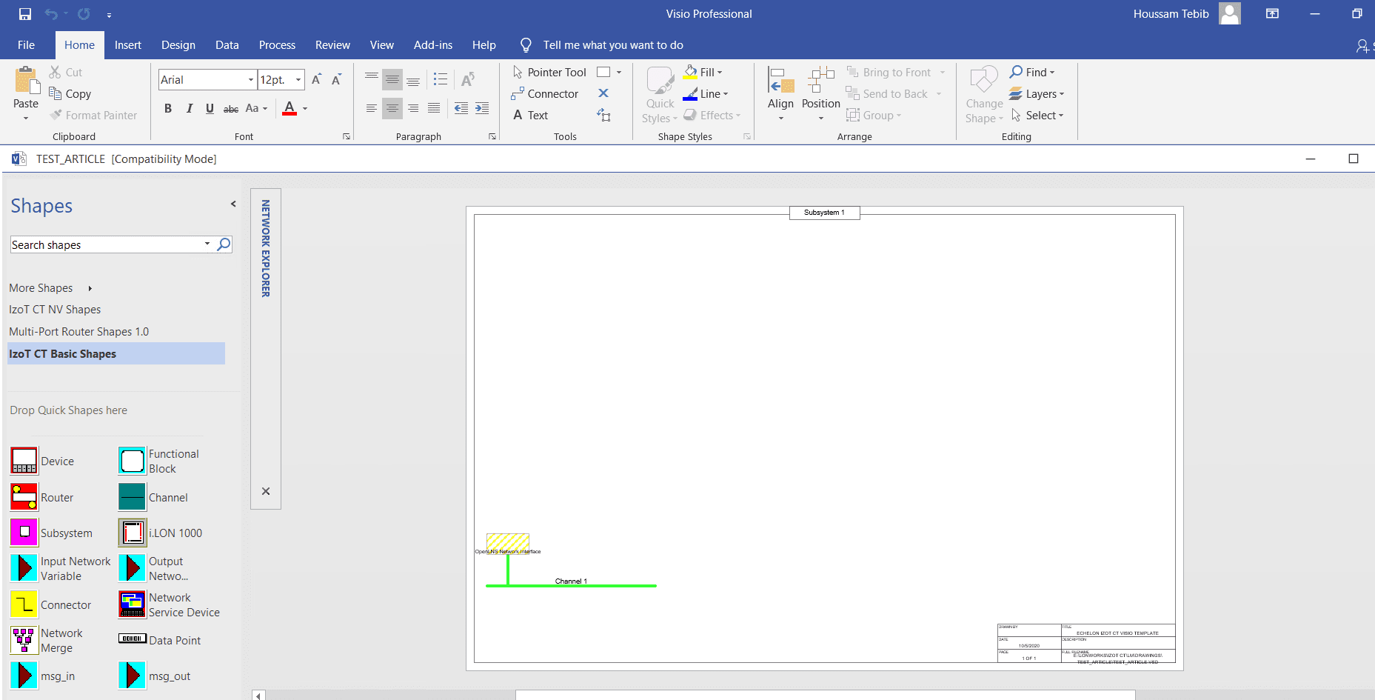Choose the Text tool
The height and width of the screenshot is (700, 1375).
[x=531, y=116]
